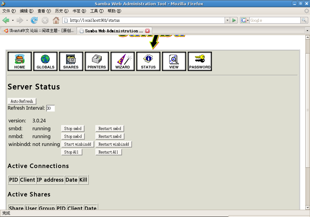Viewport: 310px width, 217px height.
Task: Reload the page with the refresh icon
Action: [34, 20]
